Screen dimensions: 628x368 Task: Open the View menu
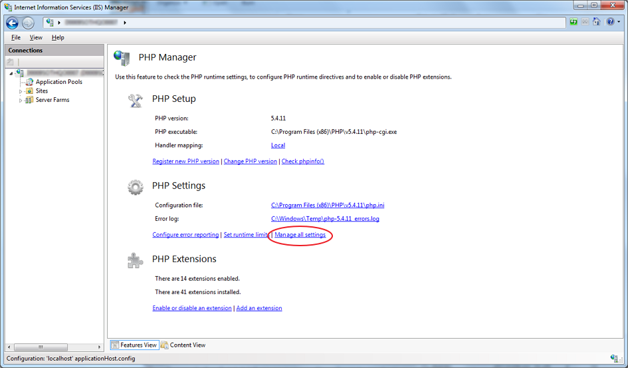pos(36,37)
